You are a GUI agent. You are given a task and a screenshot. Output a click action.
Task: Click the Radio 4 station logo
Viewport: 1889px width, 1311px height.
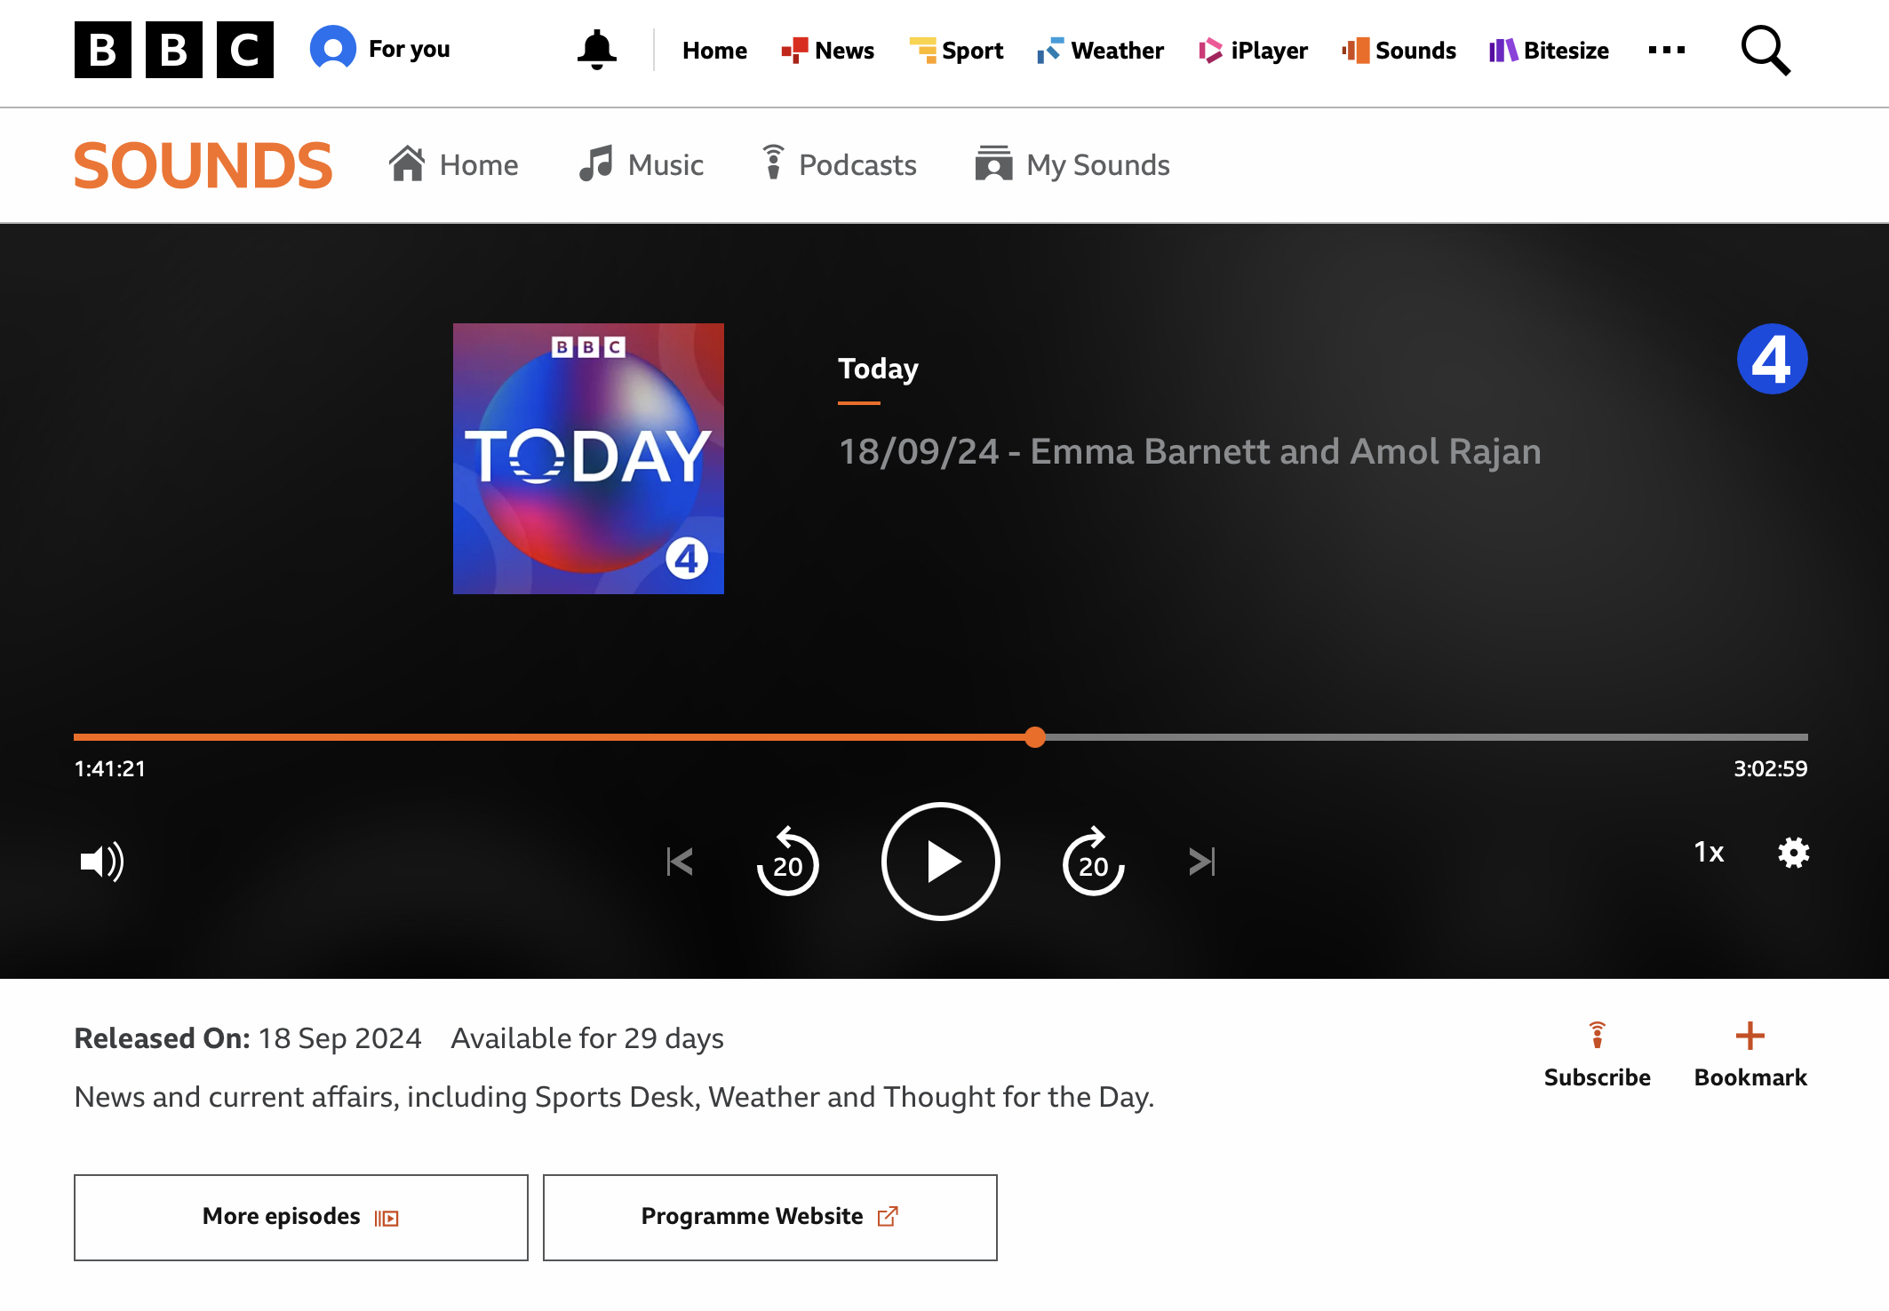point(1772,359)
